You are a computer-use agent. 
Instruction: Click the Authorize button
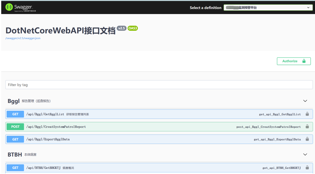[x=294, y=61]
